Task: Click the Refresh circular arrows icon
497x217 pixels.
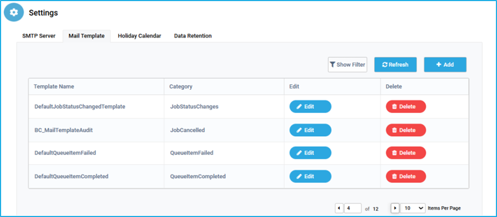Action: 385,65
